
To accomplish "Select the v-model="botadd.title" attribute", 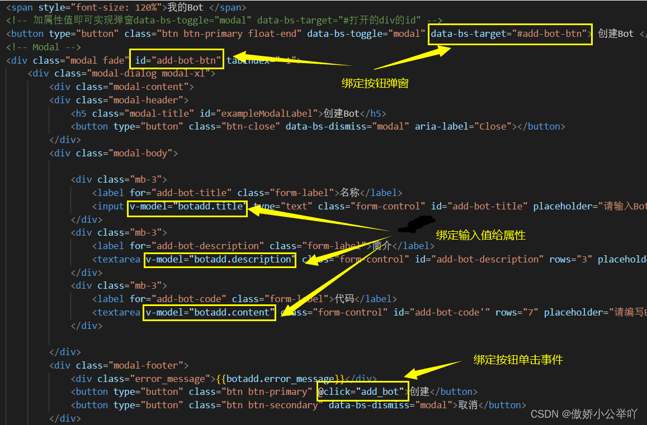I will (x=187, y=206).
